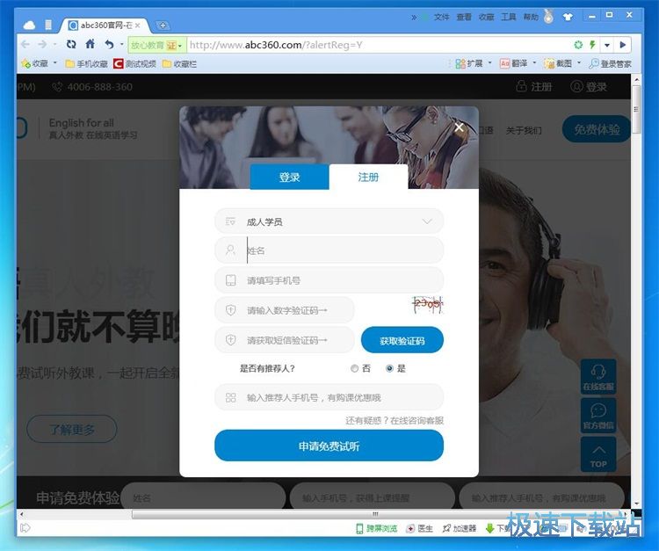Image resolution: width=659 pixels, height=551 pixels.
Task: Click the 请获取短信验证码 SMS code field
Action: [285, 340]
